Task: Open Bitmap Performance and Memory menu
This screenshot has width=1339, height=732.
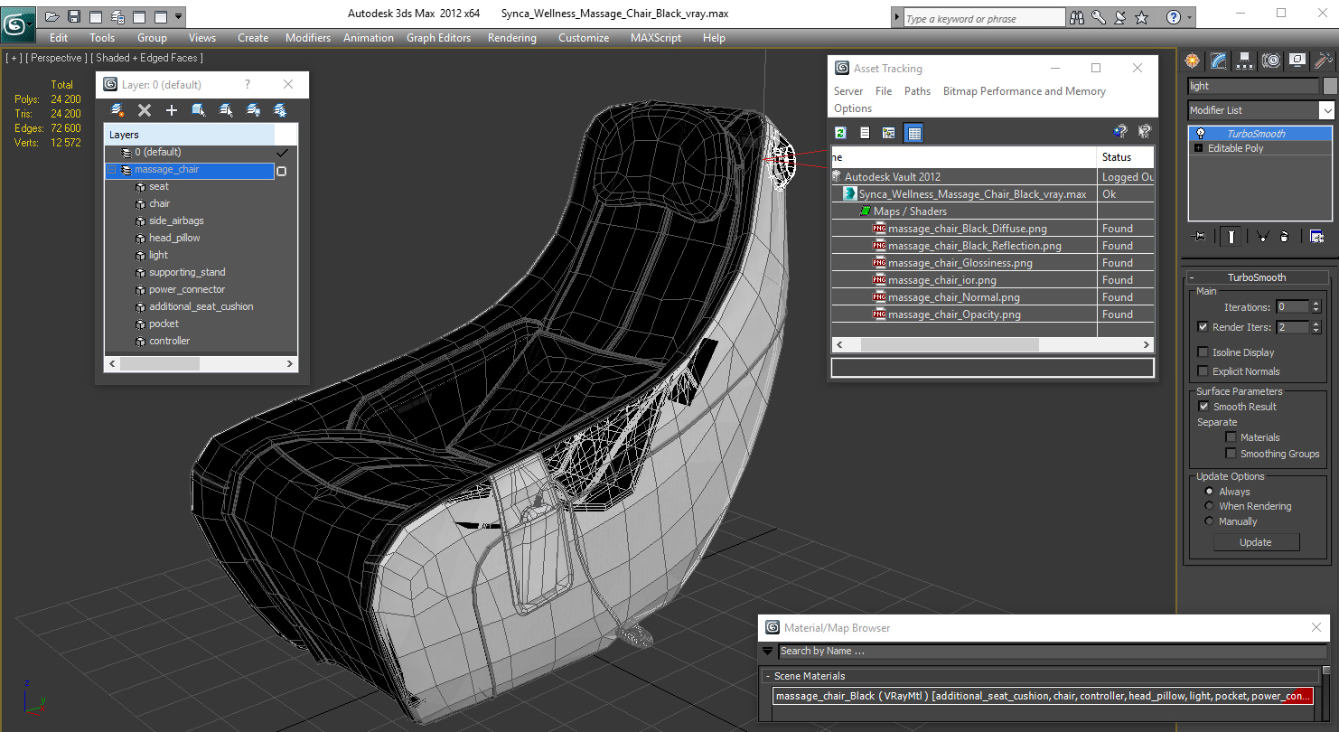Action: click(1024, 91)
